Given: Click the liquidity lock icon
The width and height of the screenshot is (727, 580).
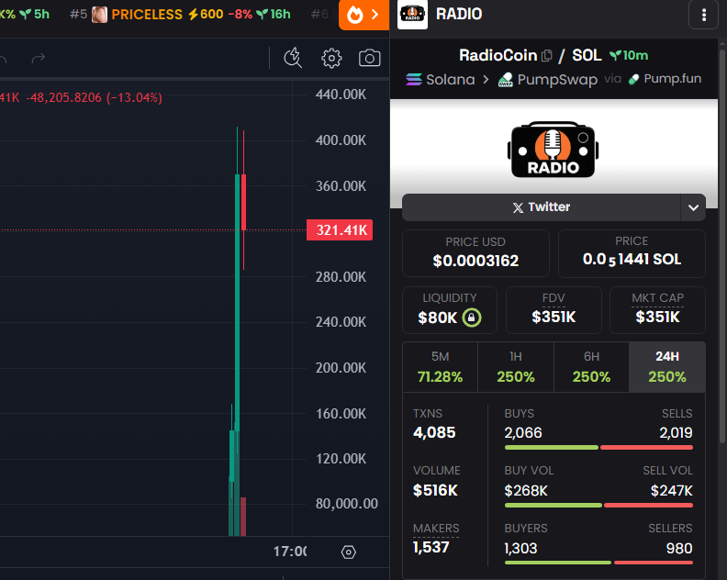Looking at the screenshot, I should click(x=472, y=318).
